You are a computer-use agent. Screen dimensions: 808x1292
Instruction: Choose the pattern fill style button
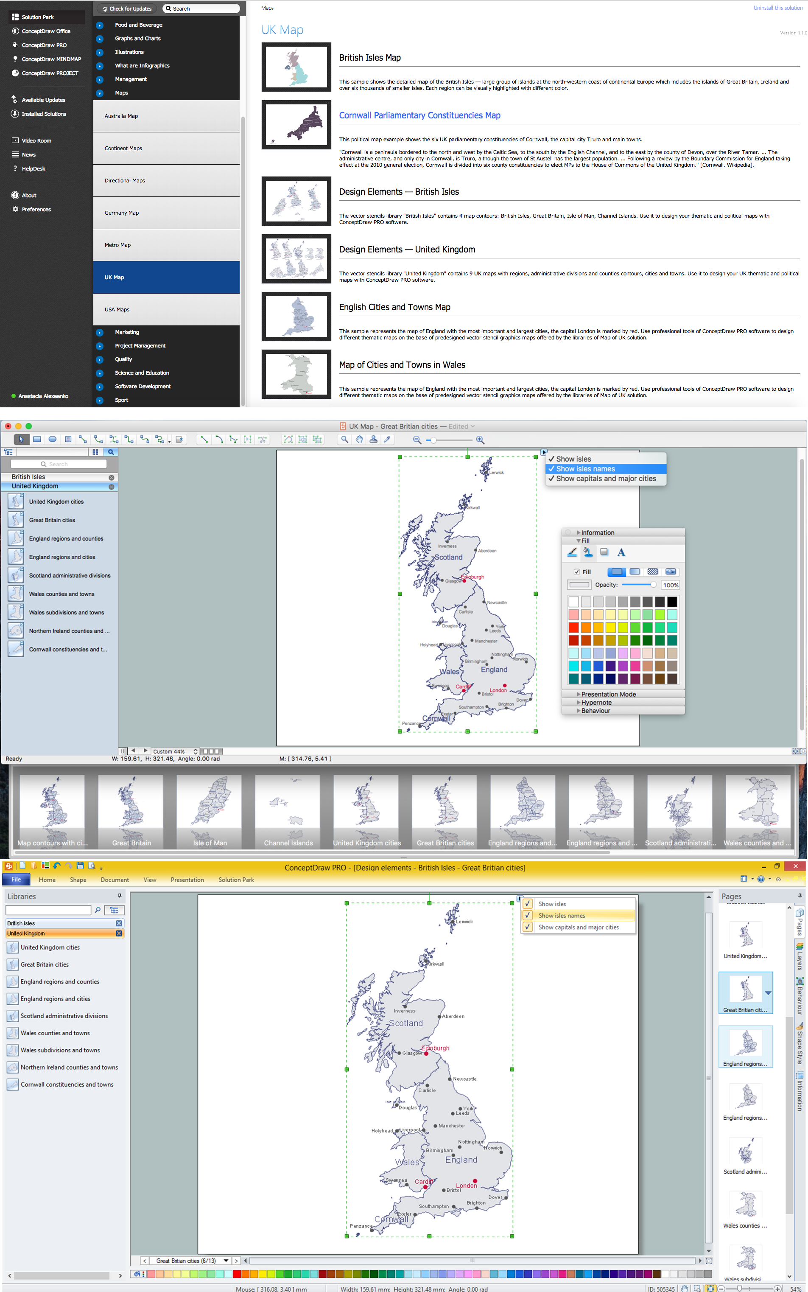652,572
